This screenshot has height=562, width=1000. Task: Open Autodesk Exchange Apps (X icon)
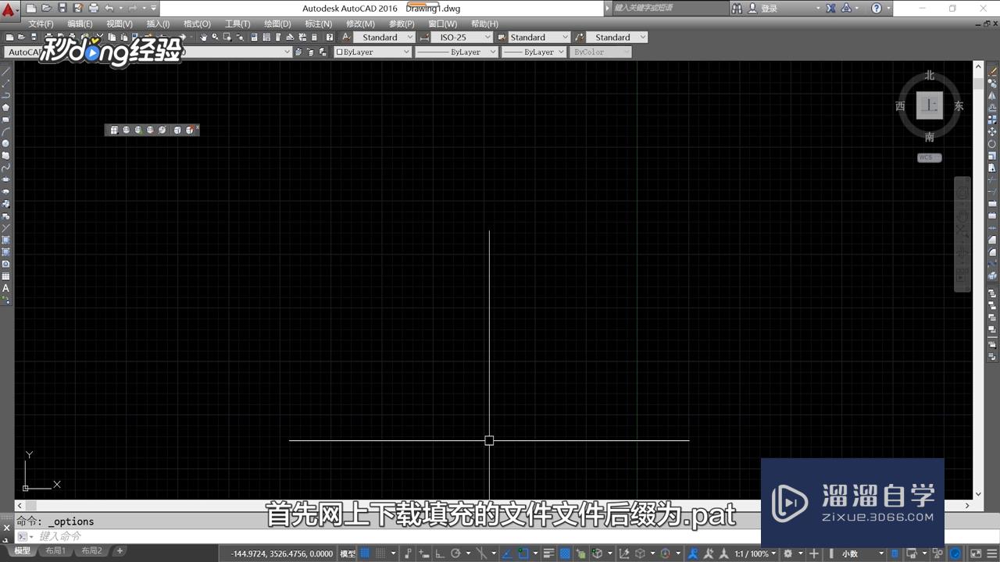(x=830, y=8)
